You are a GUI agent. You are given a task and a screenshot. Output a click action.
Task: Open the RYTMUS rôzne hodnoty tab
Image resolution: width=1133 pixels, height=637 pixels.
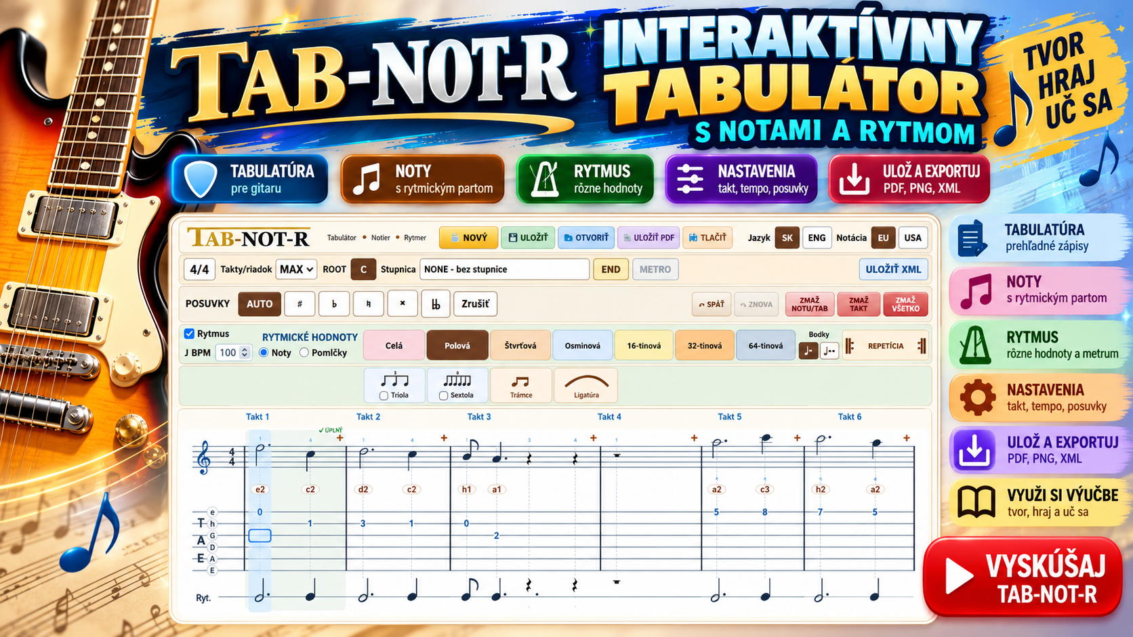coord(585,179)
